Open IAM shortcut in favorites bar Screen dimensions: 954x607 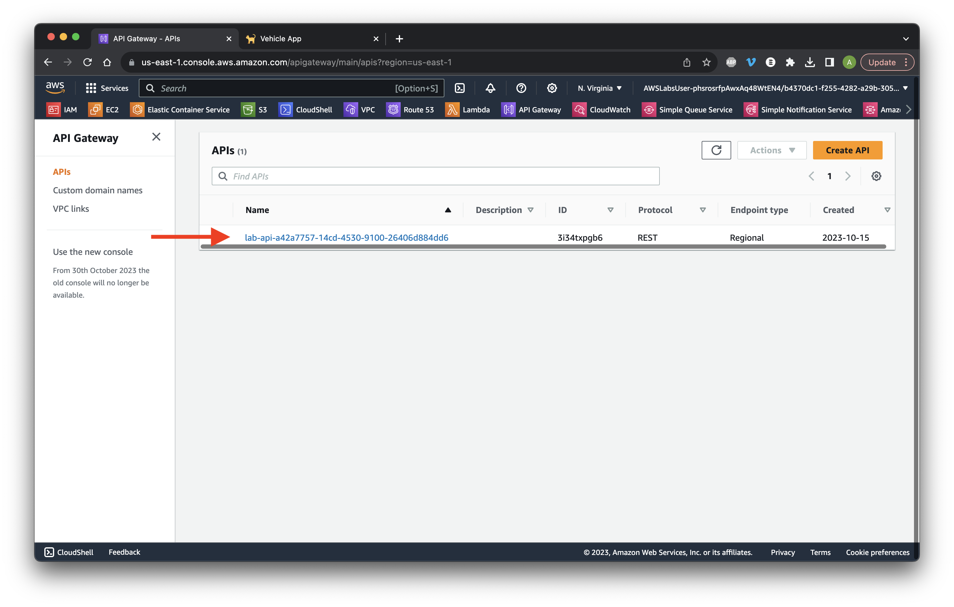tap(62, 110)
